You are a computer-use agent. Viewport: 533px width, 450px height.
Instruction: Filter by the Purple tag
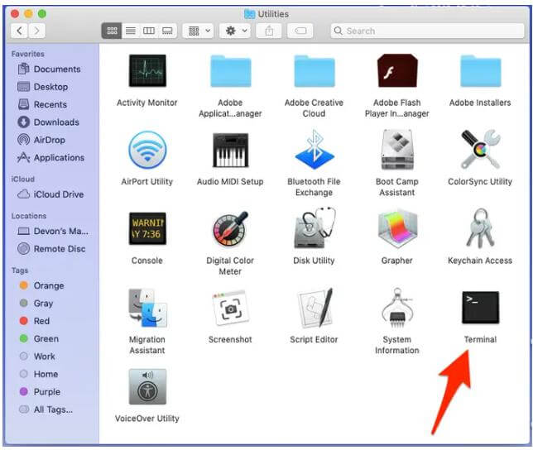40,391
